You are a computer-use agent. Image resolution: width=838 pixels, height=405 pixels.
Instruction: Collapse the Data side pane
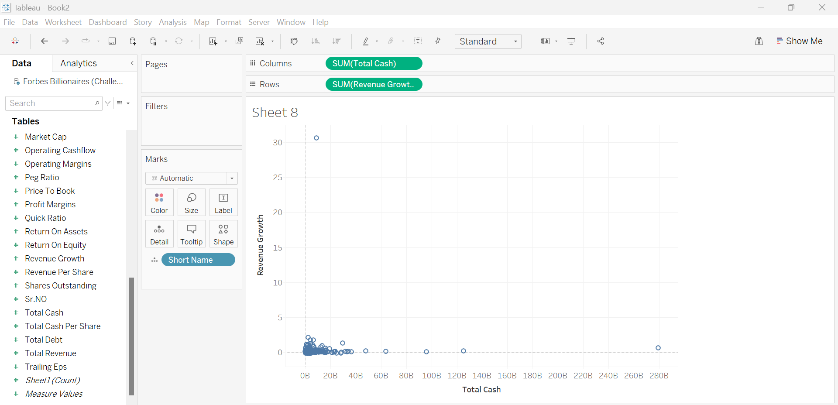tap(132, 63)
